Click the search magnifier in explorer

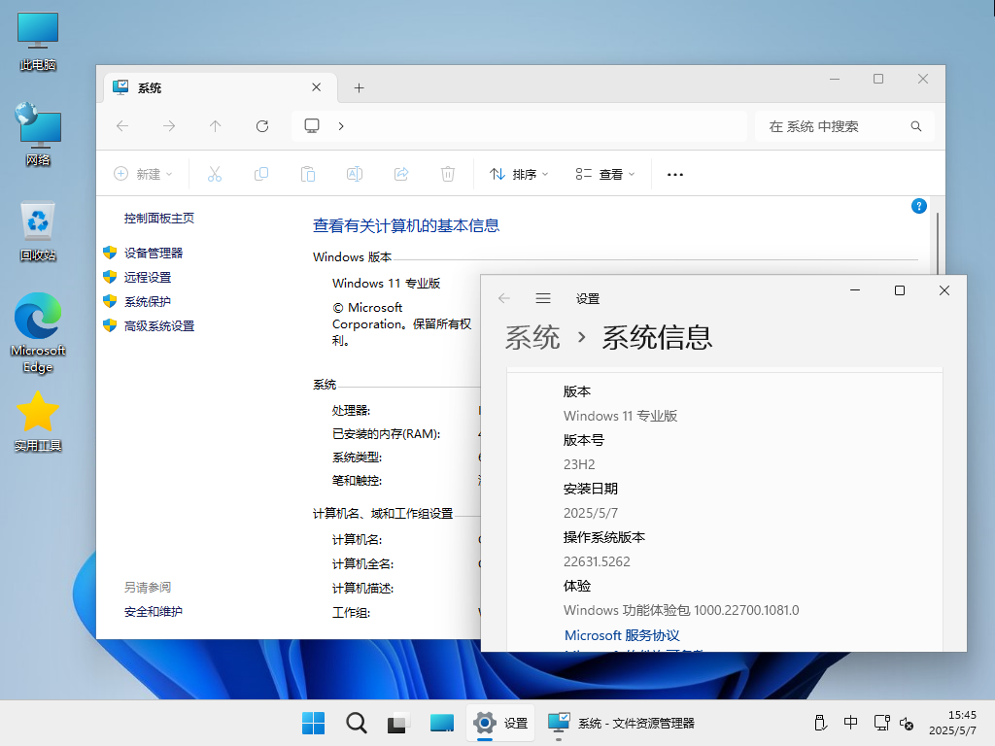(x=915, y=126)
